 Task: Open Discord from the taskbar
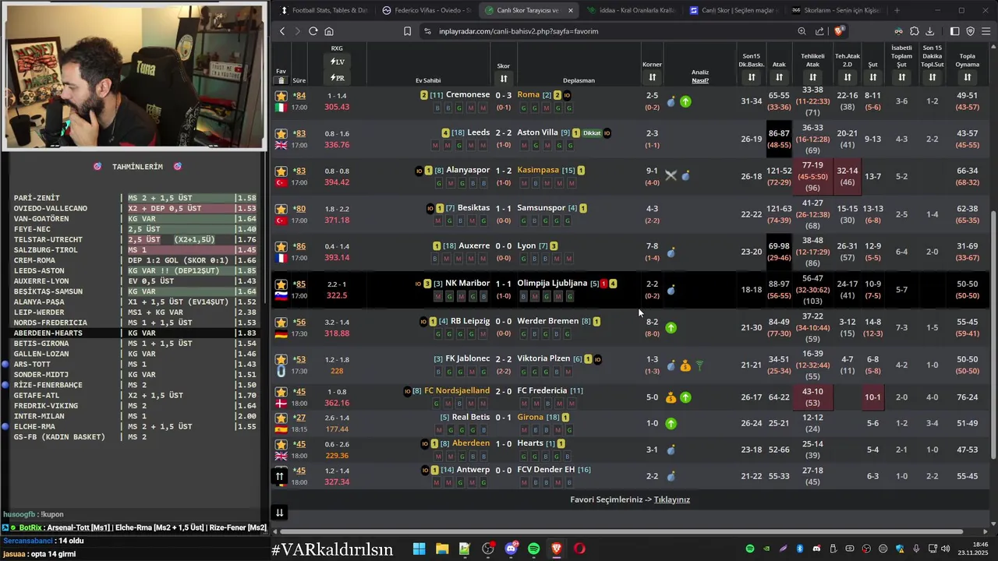click(x=511, y=549)
